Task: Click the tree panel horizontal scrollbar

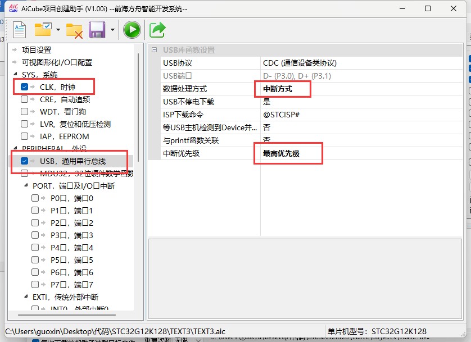Action: coord(67,315)
